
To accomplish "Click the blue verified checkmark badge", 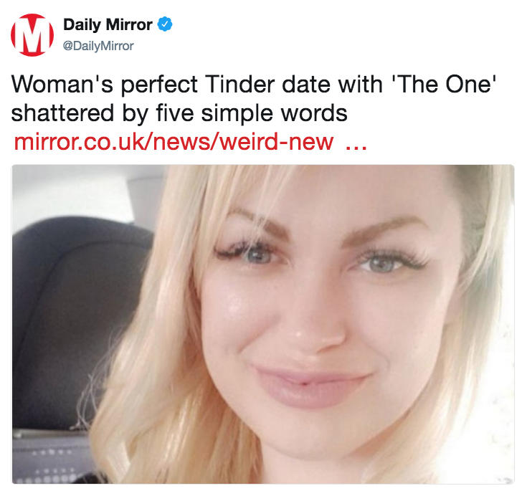I will (x=165, y=25).
